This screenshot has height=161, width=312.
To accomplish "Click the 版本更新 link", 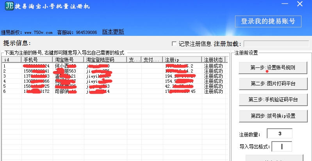I will 113,32.
